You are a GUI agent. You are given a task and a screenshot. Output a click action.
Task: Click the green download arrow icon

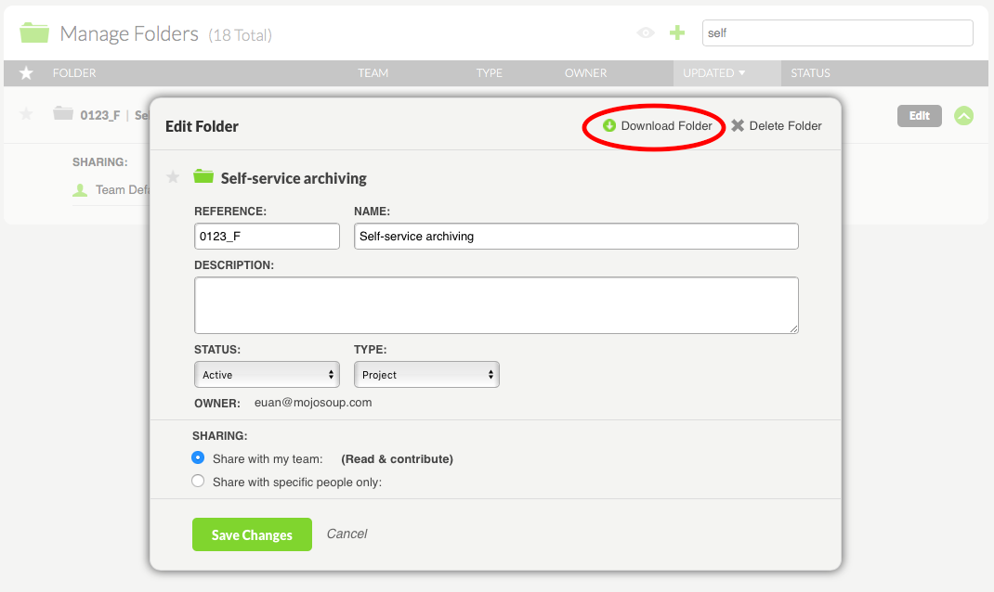click(609, 126)
